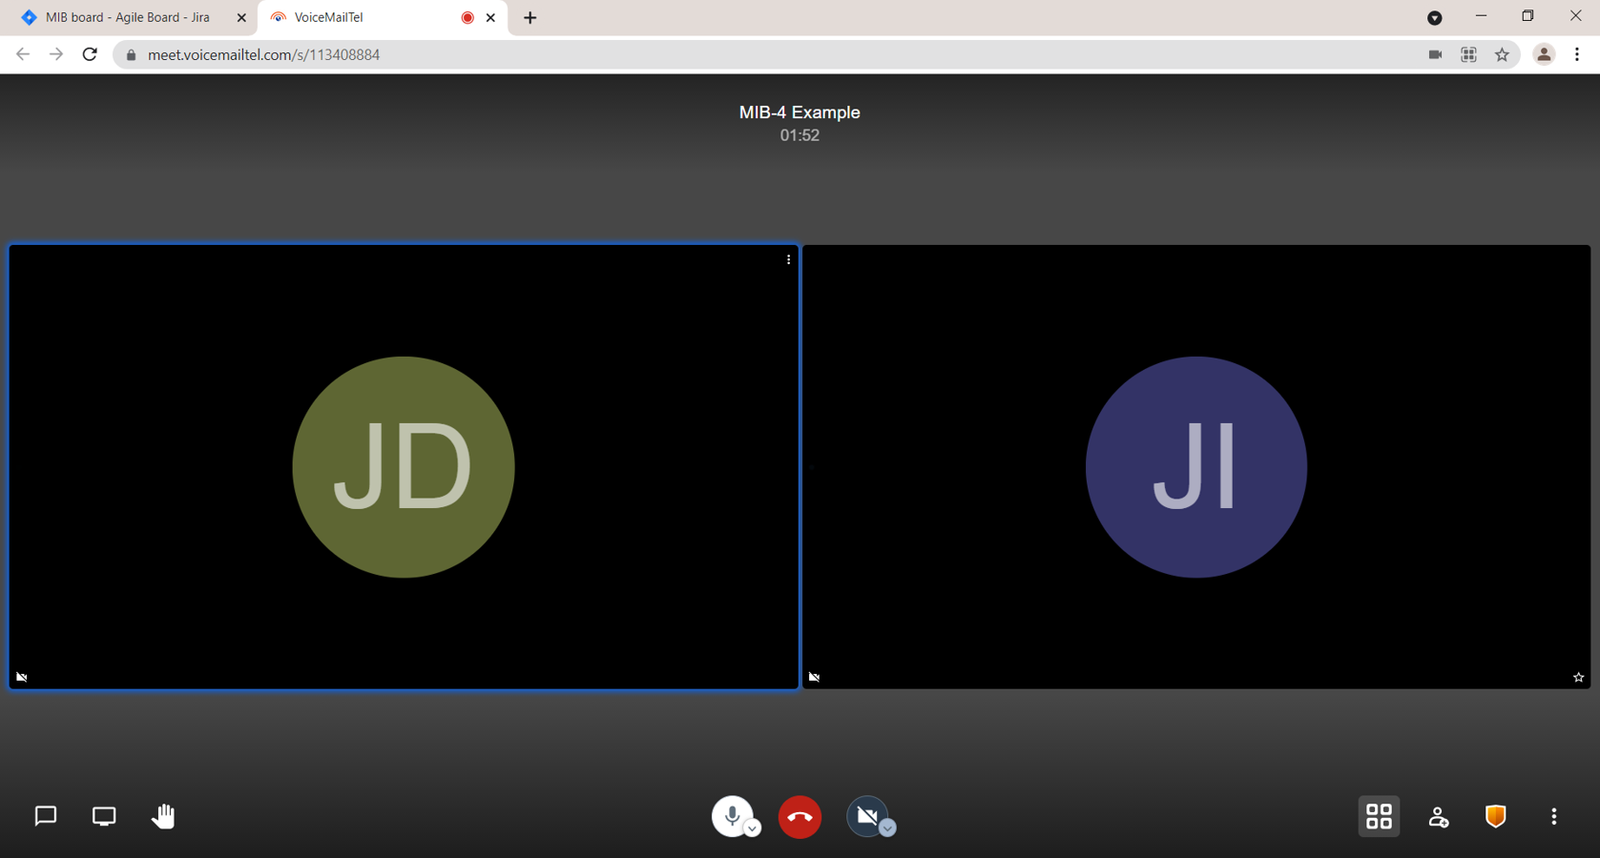Open tab search dropdown

(1434, 18)
